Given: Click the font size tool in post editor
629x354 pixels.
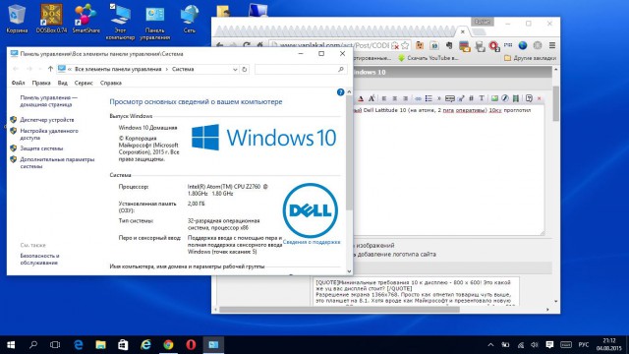Looking at the screenshot, I should click(x=372, y=98).
